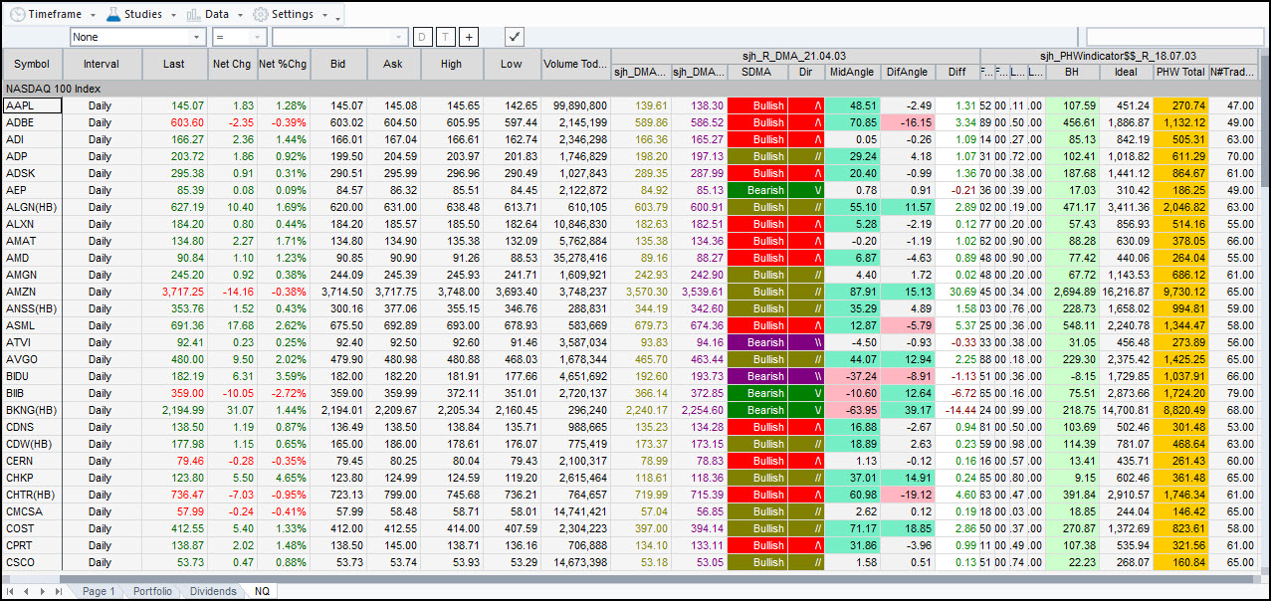Viewport: 1271px width, 601px height.
Task: Click the PHW Total column header
Action: 1180,72
